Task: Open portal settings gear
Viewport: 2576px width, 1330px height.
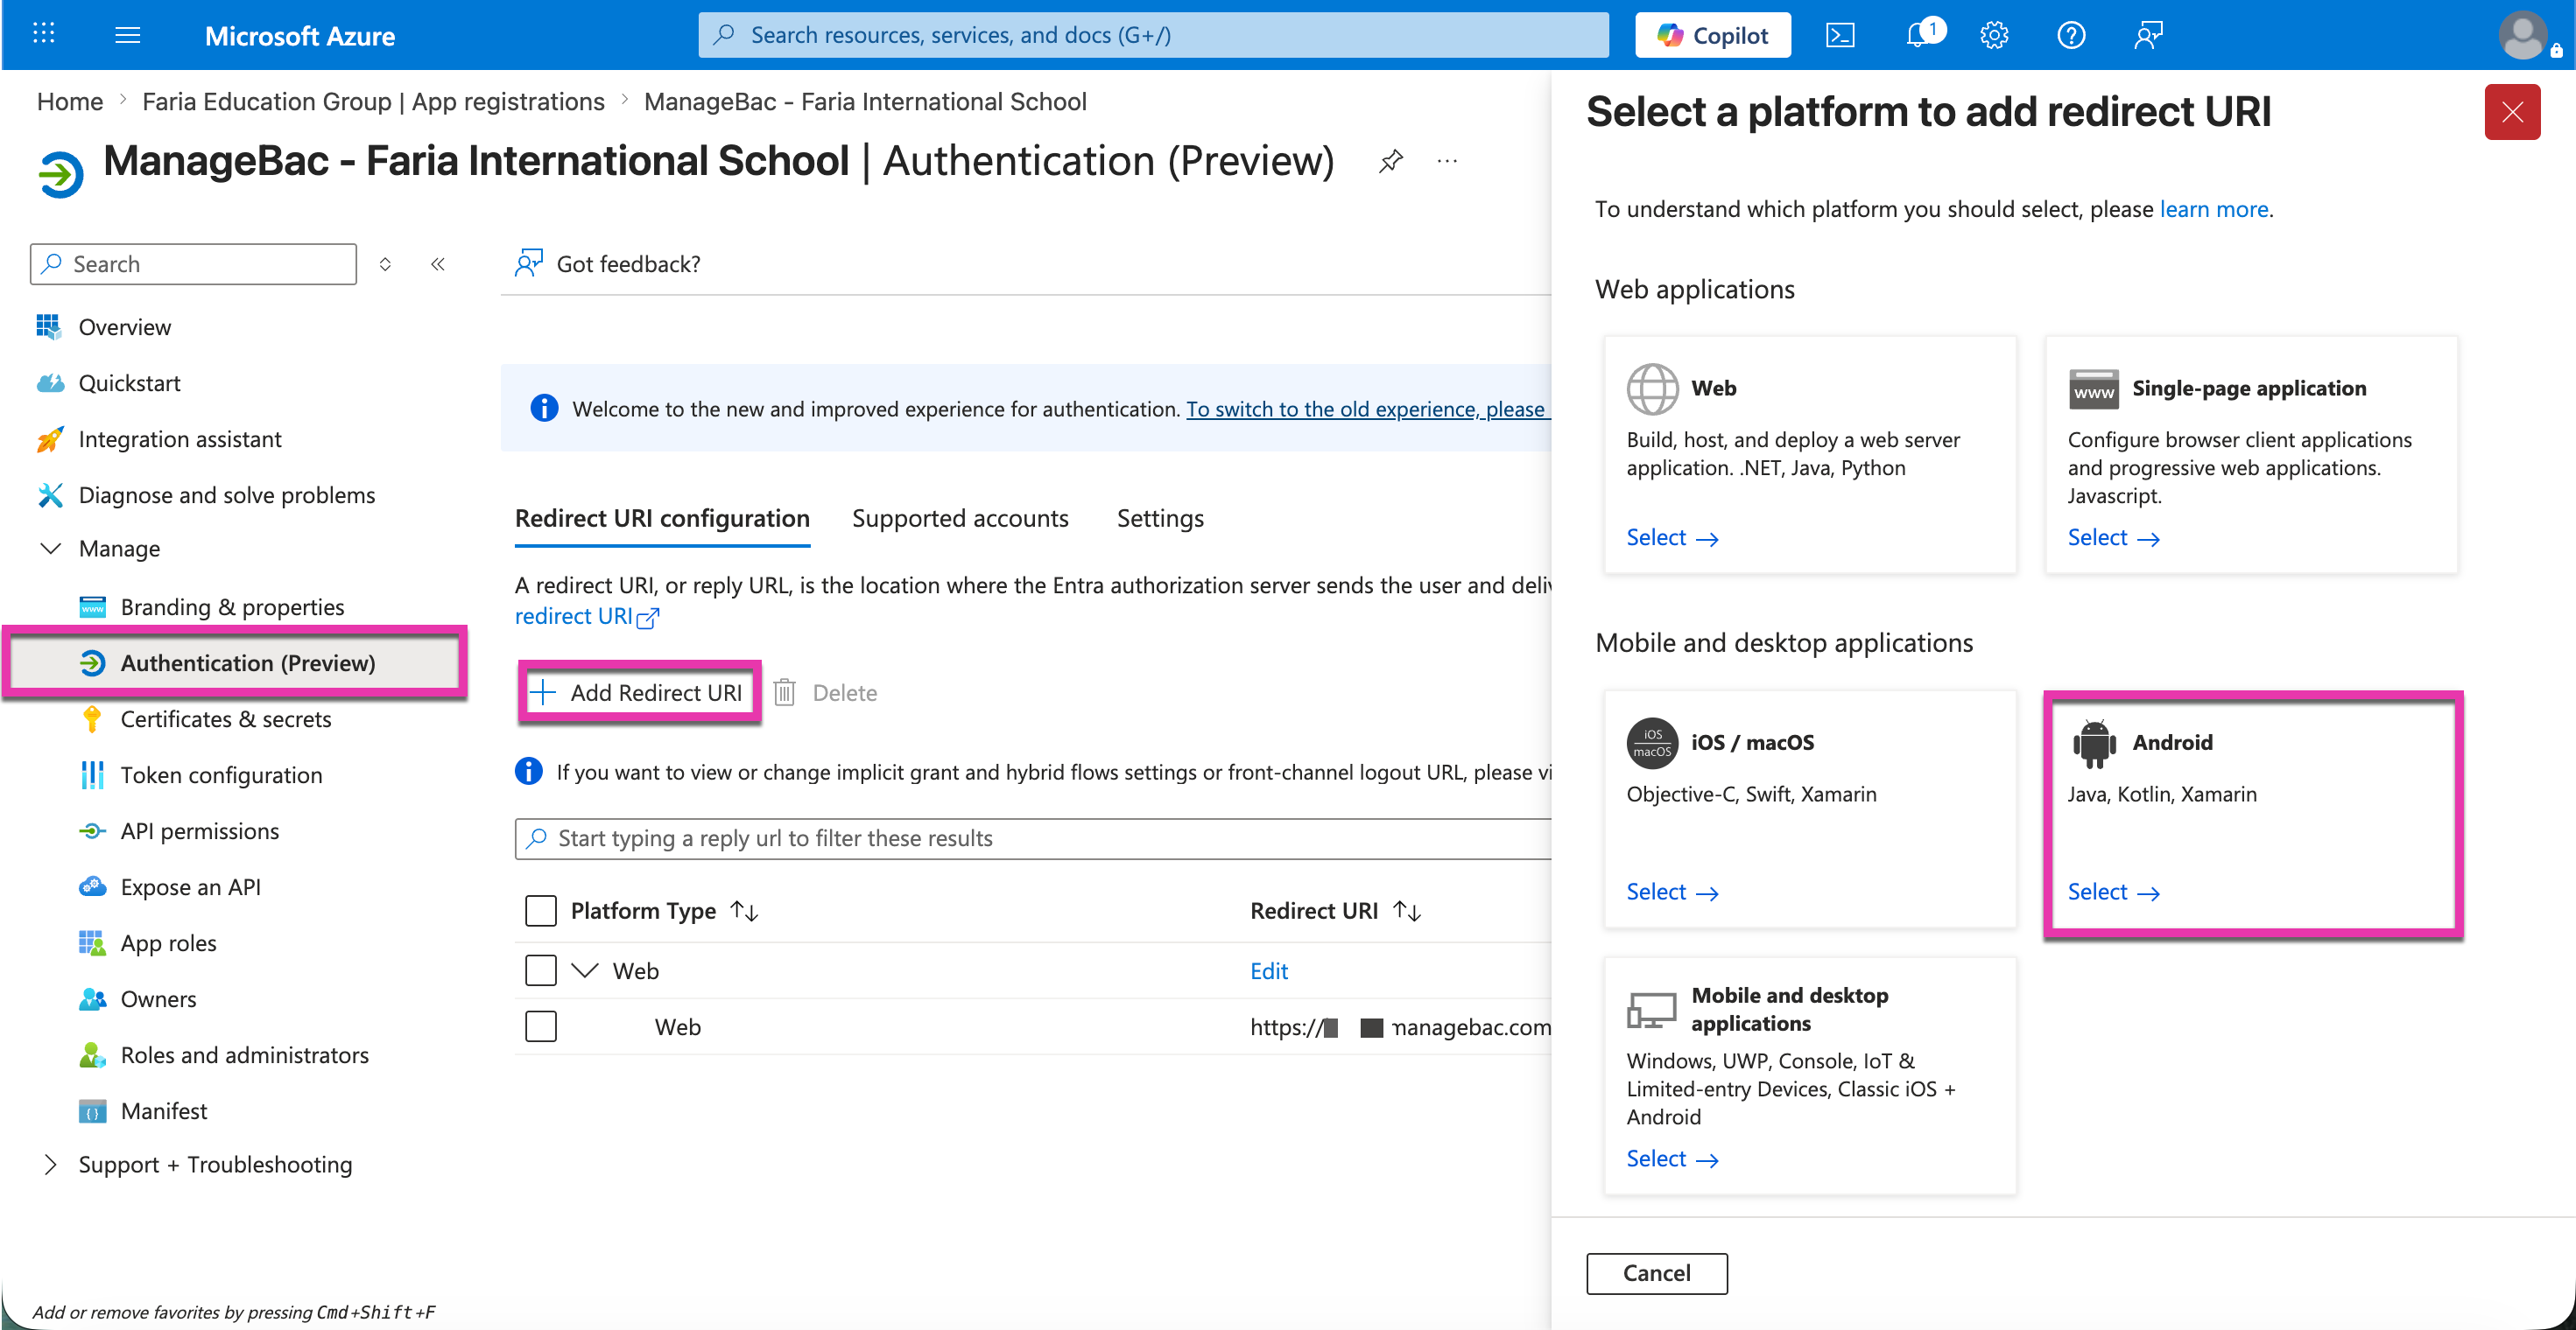Action: click(x=1994, y=36)
